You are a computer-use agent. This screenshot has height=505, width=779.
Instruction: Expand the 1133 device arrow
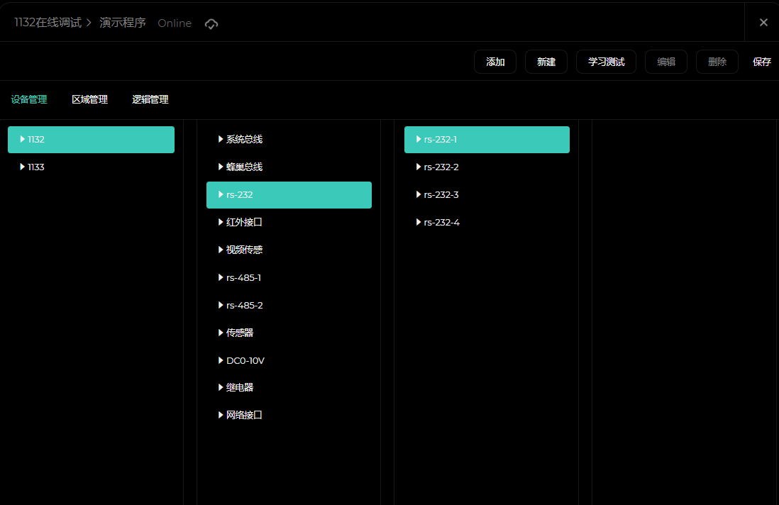pyautogui.click(x=22, y=167)
